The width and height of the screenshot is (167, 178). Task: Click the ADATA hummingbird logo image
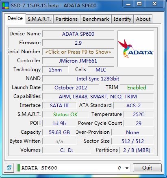click(136, 49)
